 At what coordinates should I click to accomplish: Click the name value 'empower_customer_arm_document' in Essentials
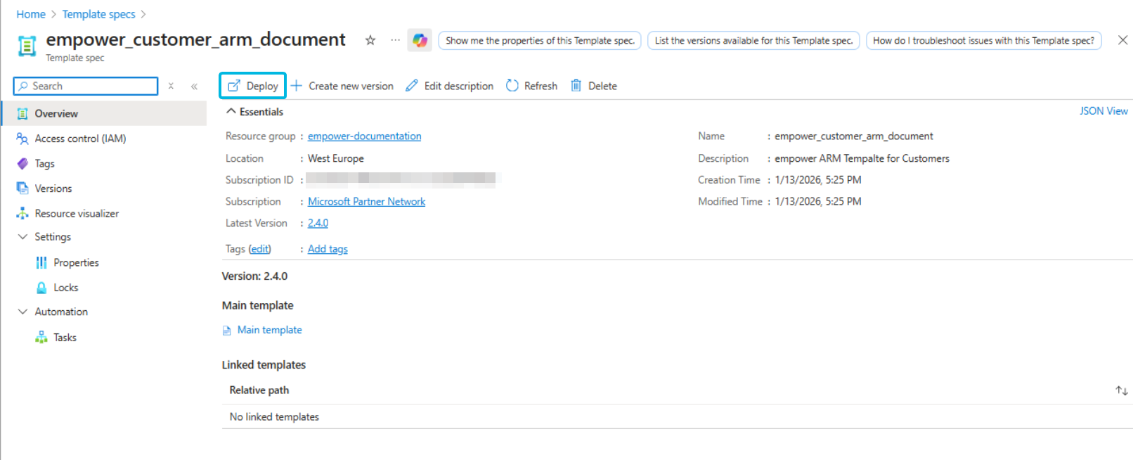(x=854, y=136)
